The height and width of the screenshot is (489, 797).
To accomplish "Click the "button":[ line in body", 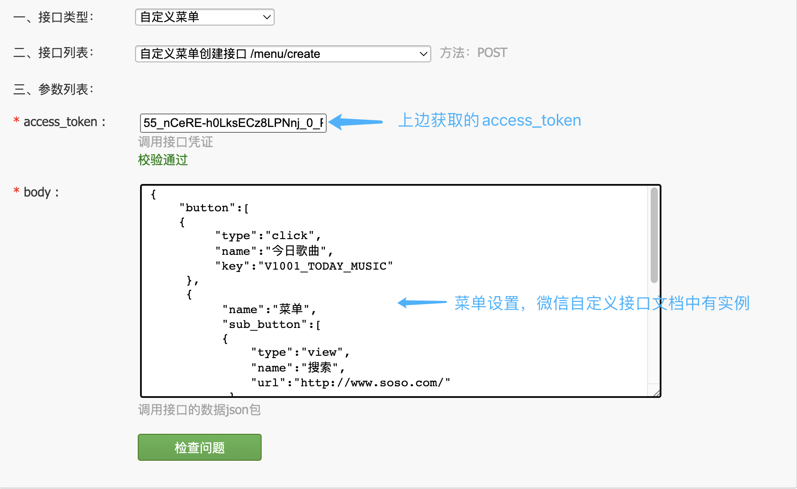I will 214,208.
